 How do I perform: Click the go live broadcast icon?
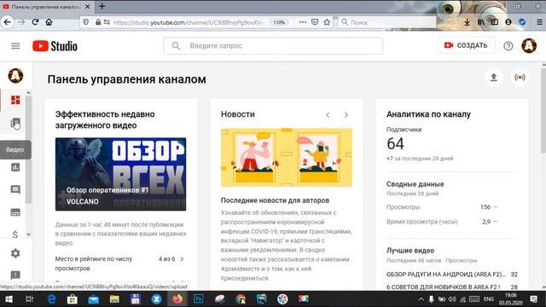[520, 78]
